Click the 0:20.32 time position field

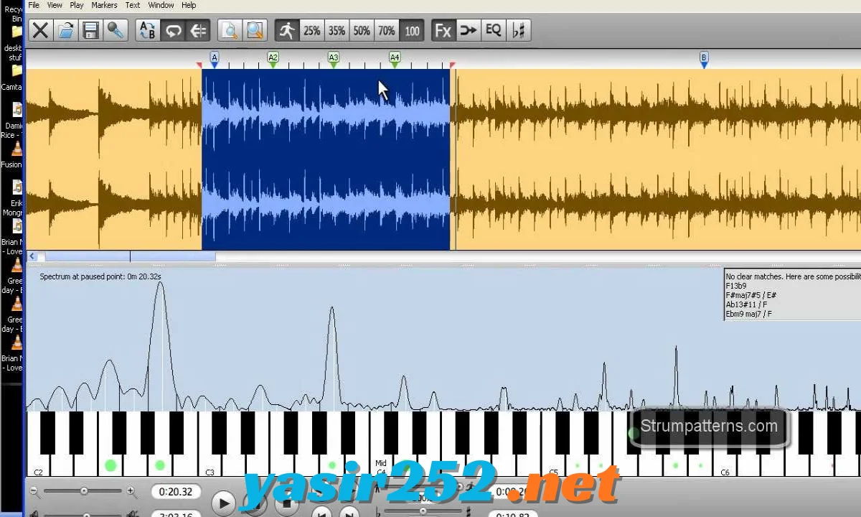[176, 492]
